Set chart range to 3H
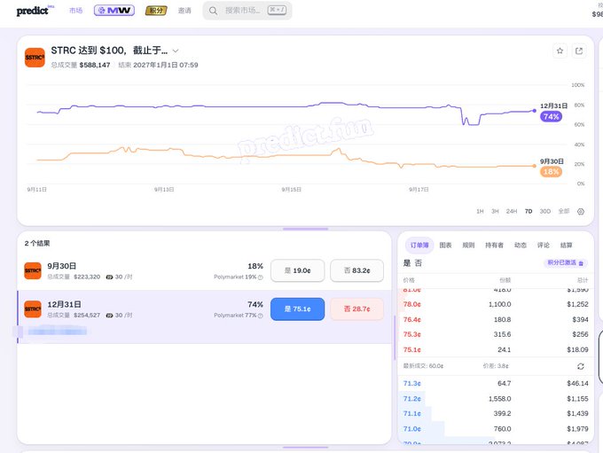The image size is (603, 453). tap(495, 211)
